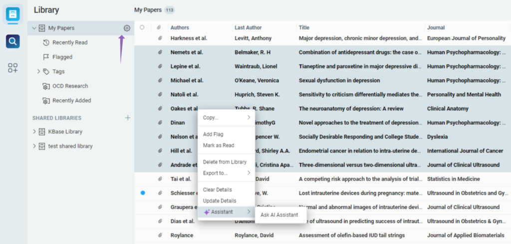Click attachment icon for Harkness et al.
511x244 pixels.
click(x=160, y=38)
